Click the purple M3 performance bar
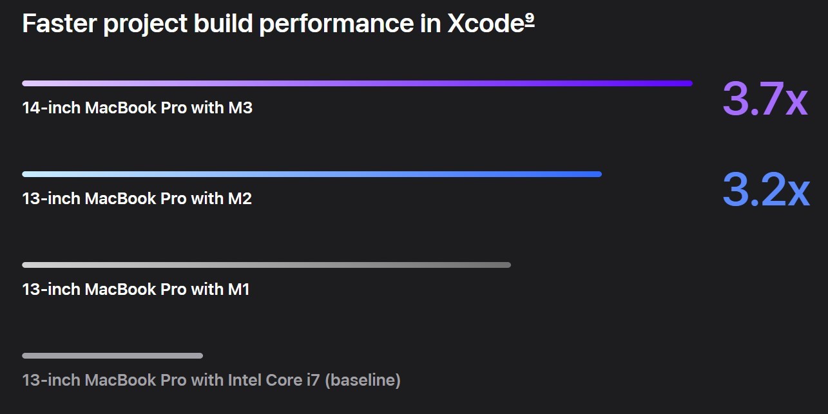This screenshot has height=414, width=828. tap(357, 83)
